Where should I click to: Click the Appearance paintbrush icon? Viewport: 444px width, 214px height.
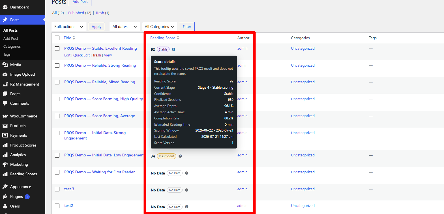(x=5, y=187)
